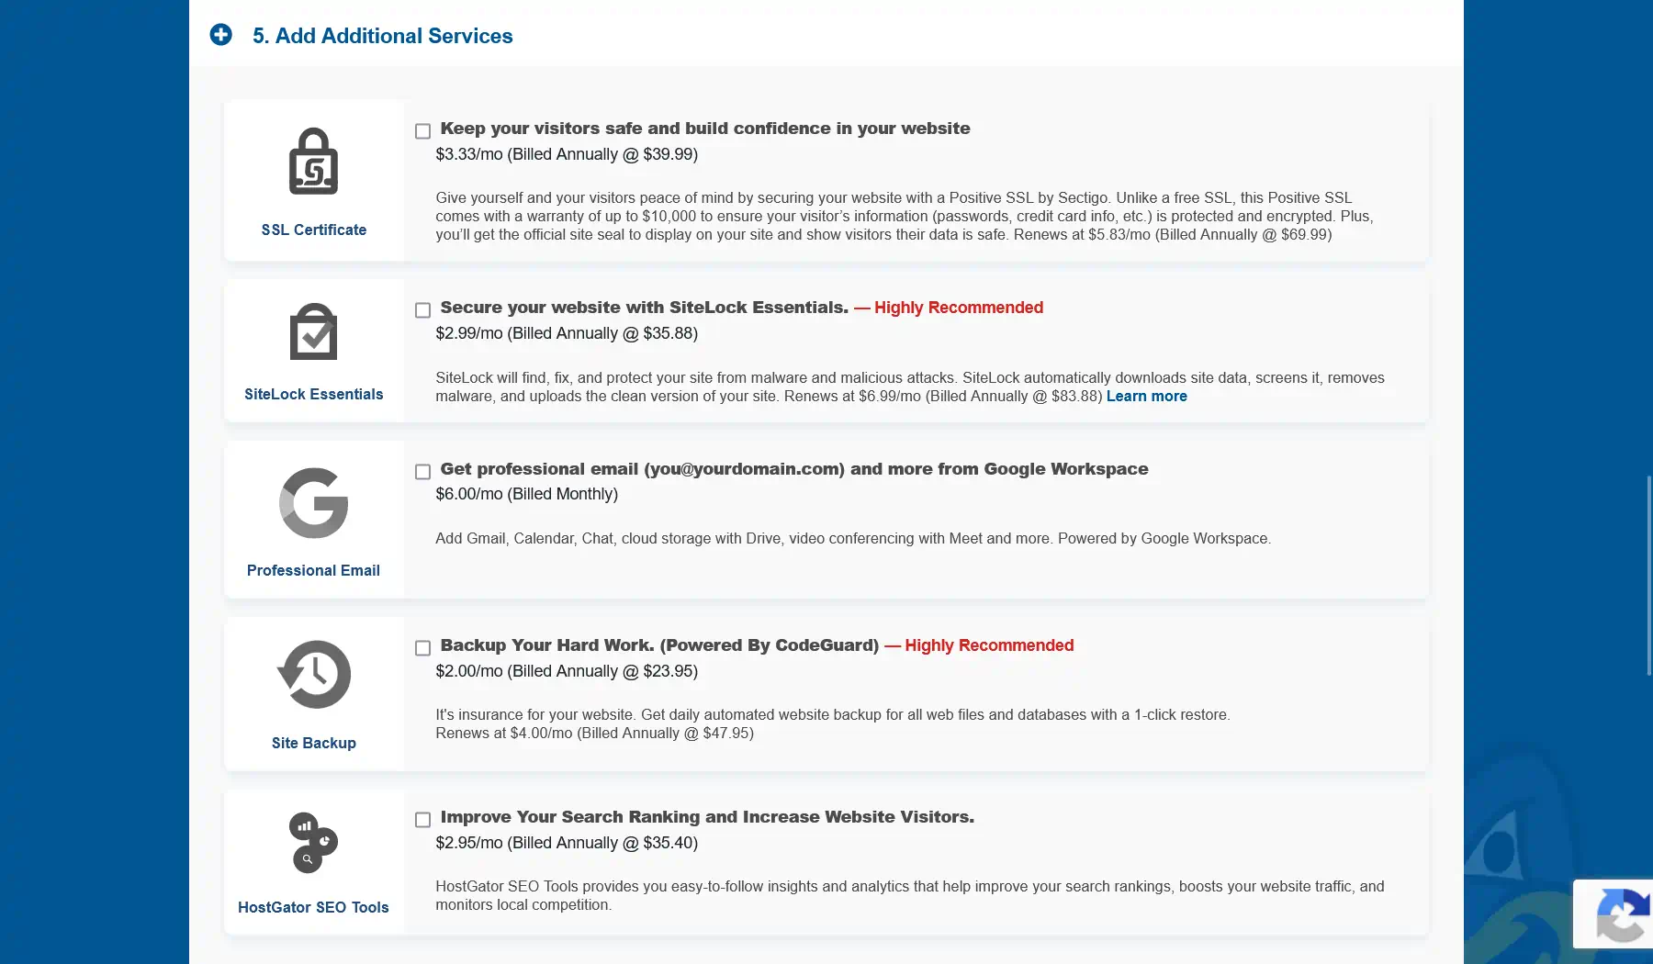
Task: Click the SiteLock Essentials checkmark bag icon
Action: [313, 331]
